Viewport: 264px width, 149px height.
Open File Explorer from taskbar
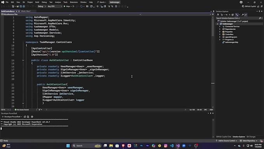(x=111, y=145)
